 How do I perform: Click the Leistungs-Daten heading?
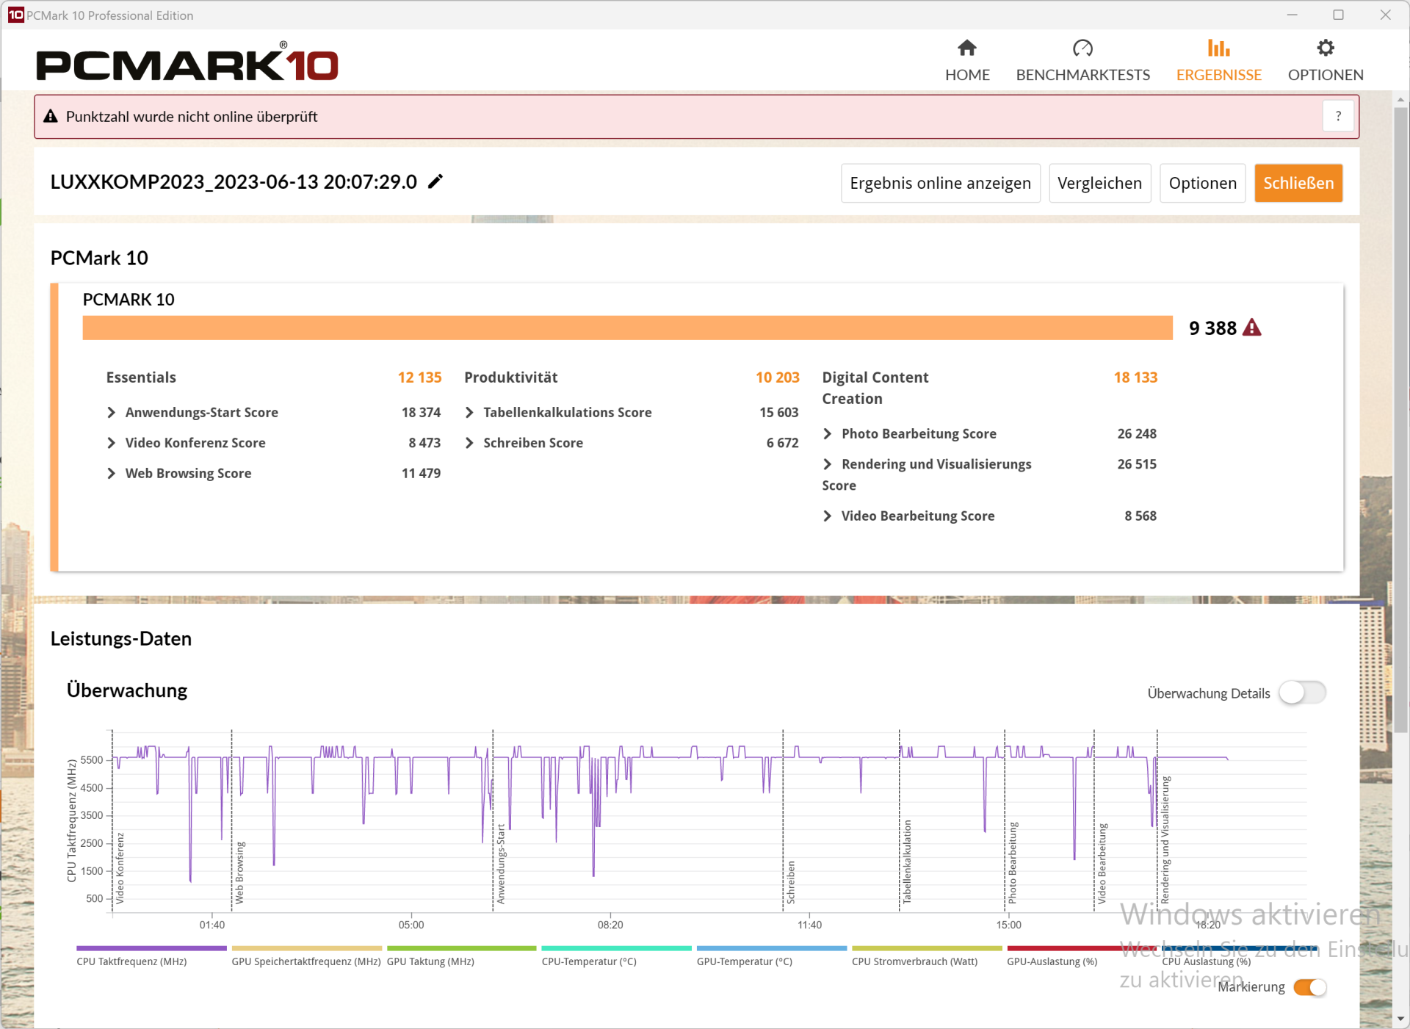pos(121,638)
